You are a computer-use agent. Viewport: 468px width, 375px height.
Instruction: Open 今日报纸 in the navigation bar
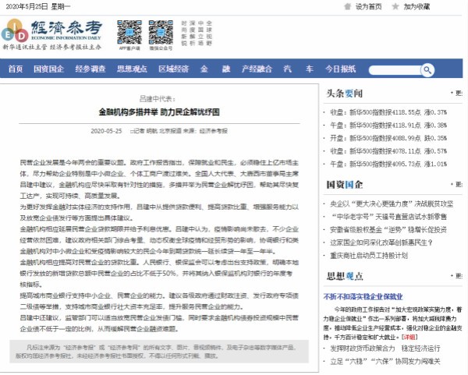click(x=340, y=69)
